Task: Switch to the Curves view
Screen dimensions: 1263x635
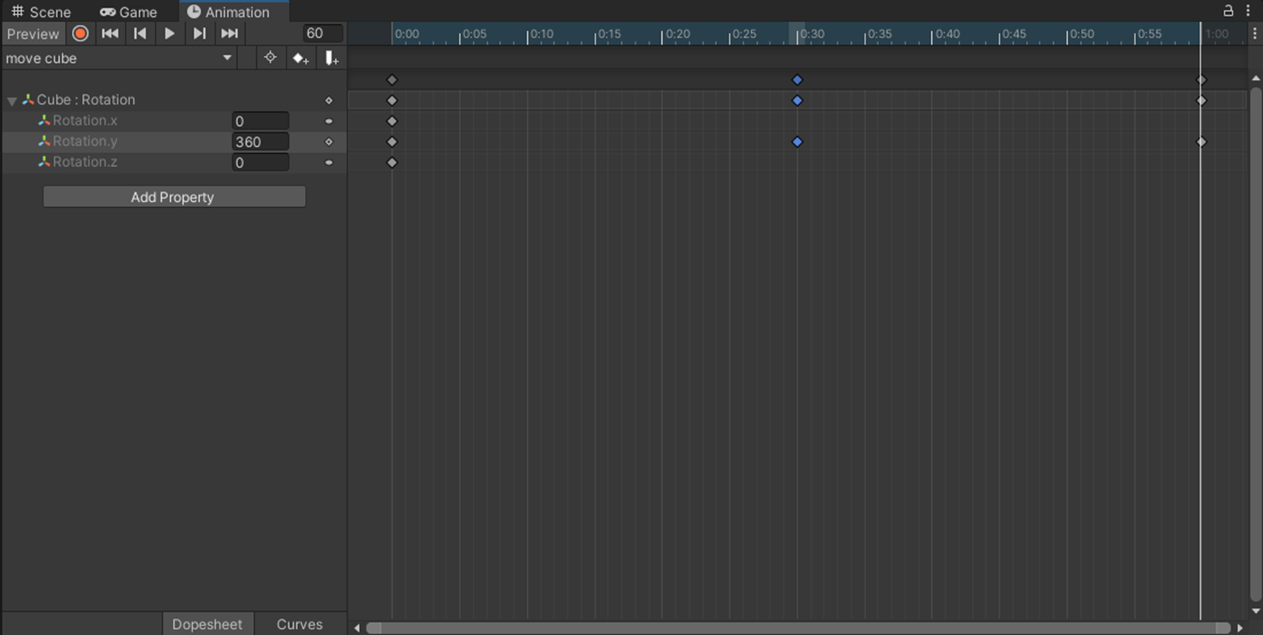Action: click(299, 624)
